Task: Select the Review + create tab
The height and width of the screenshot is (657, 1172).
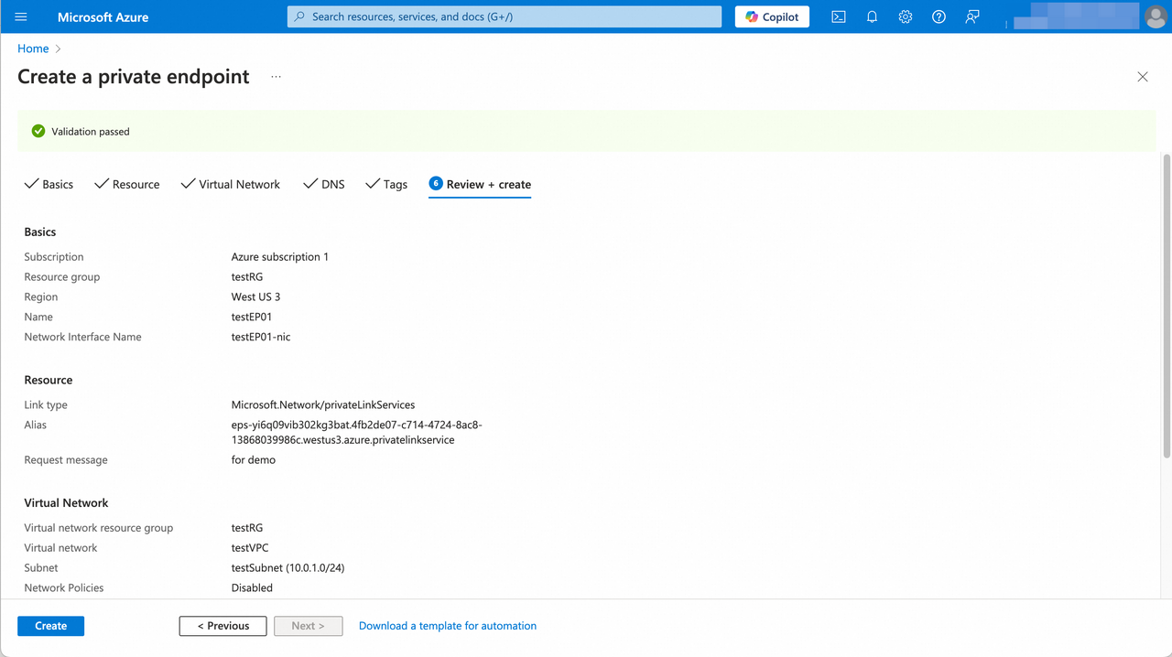Action: 488,184
